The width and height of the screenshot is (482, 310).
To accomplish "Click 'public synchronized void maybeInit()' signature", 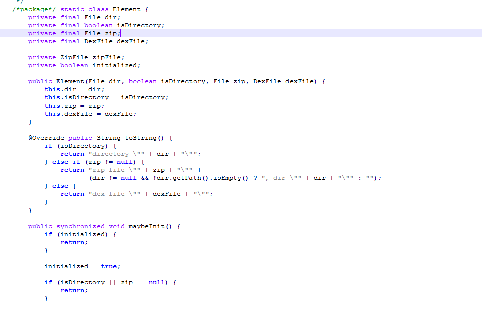I will point(105,226).
